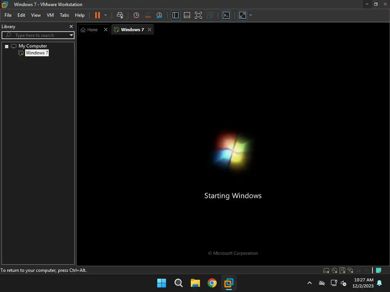This screenshot has width=390, height=292.
Task: Open the Windows Start menu
Action: pos(161,283)
